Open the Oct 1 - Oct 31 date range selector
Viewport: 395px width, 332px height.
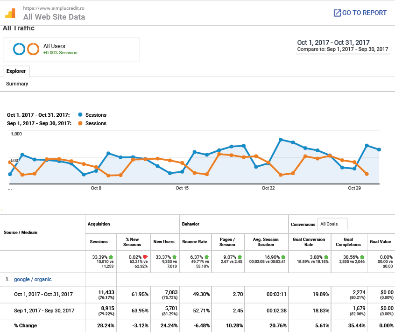pos(332,42)
